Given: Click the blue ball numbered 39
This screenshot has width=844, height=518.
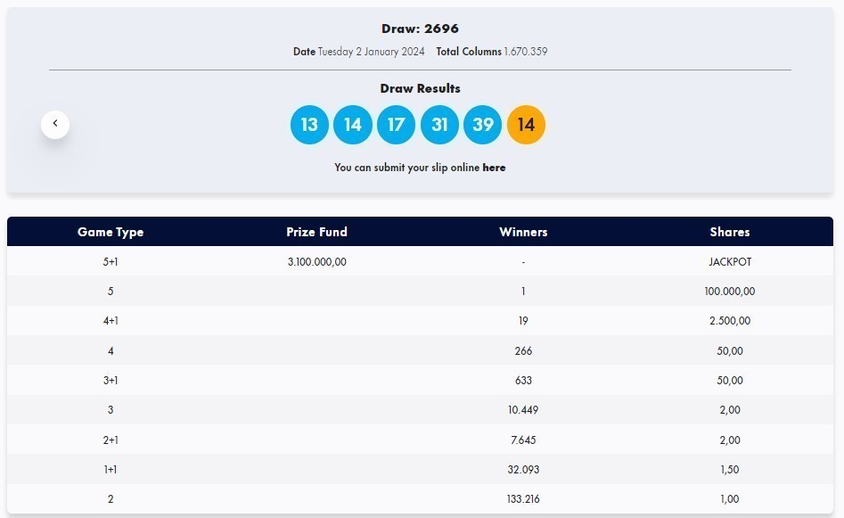Looking at the screenshot, I should click(482, 125).
